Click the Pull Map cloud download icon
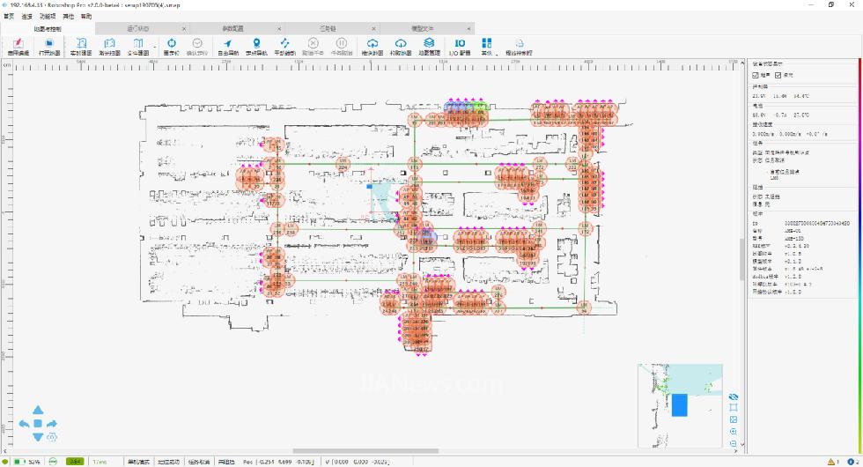The height and width of the screenshot is (467, 863). (401, 43)
